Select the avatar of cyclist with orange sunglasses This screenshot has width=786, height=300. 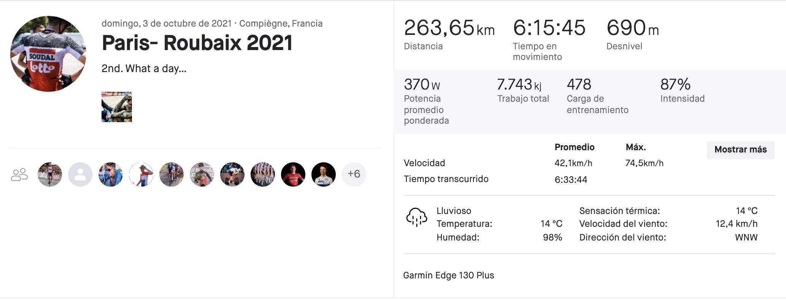[x=111, y=174]
